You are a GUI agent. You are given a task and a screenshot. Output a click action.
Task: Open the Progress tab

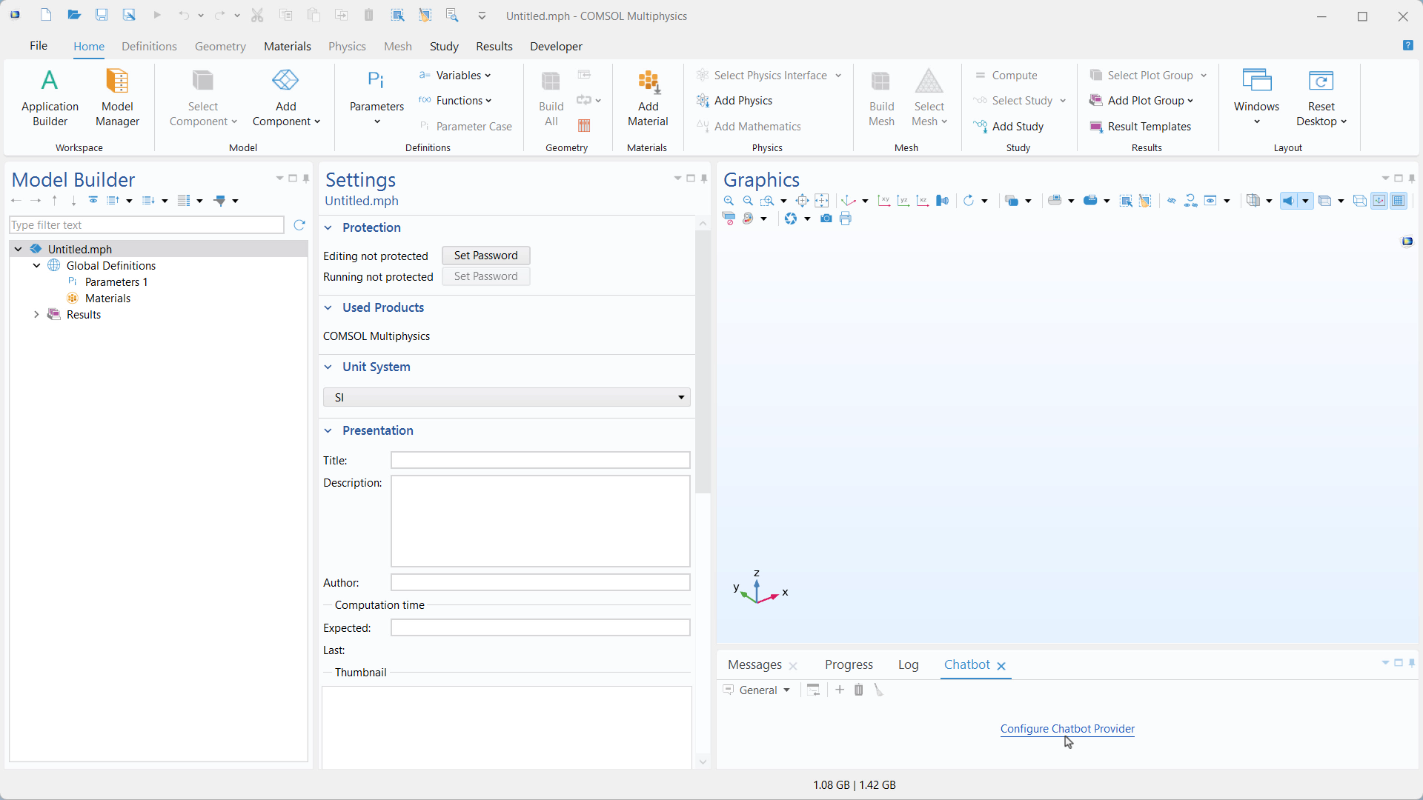pos(849,664)
